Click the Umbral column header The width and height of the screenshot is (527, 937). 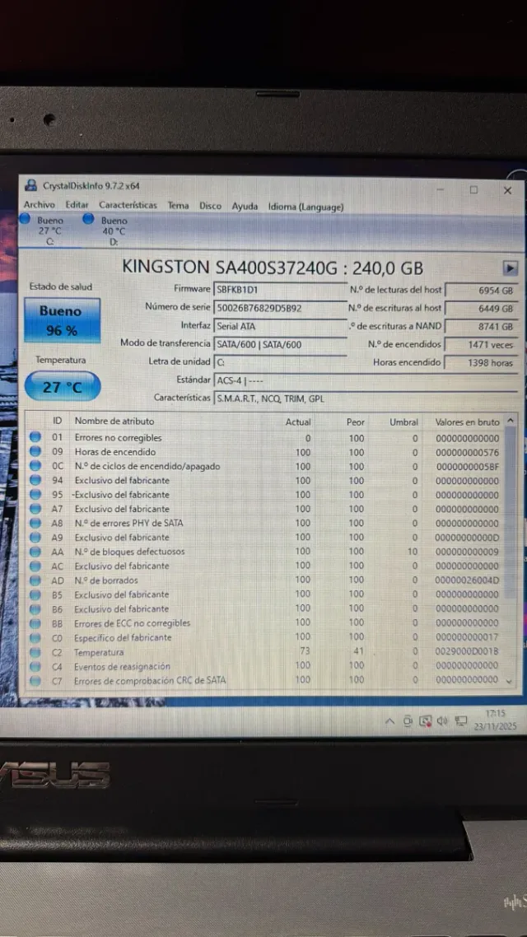(x=404, y=422)
